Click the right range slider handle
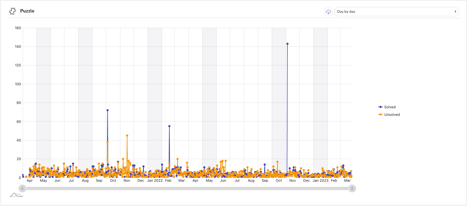467x206 pixels. pyautogui.click(x=352, y=188)
